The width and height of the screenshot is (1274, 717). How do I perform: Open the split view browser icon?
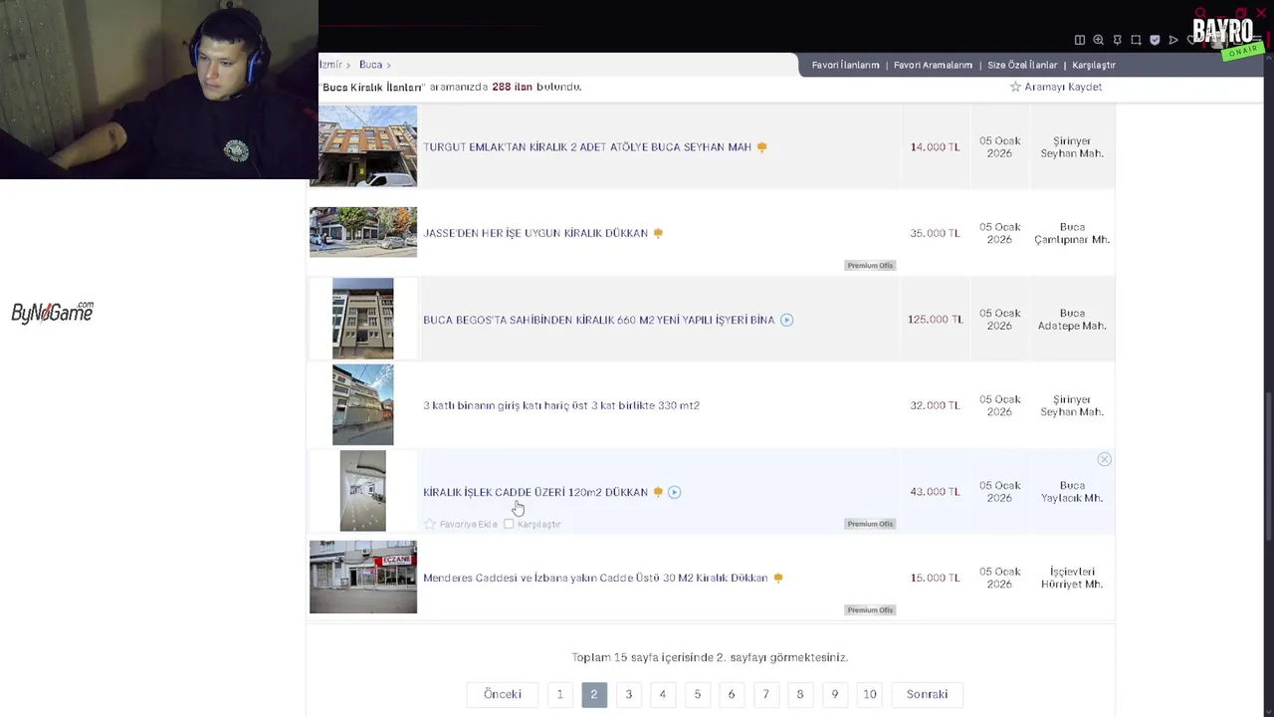click(x=1080, y=40)
